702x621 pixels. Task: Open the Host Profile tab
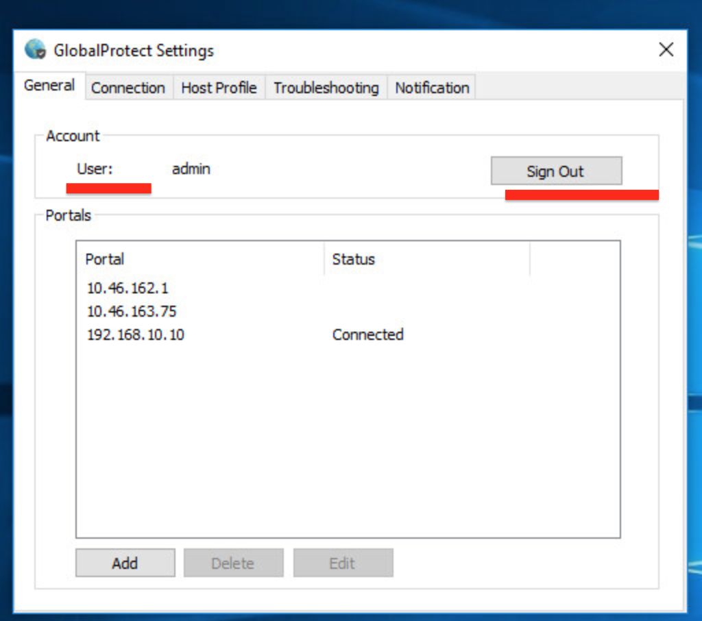[219, 88]
